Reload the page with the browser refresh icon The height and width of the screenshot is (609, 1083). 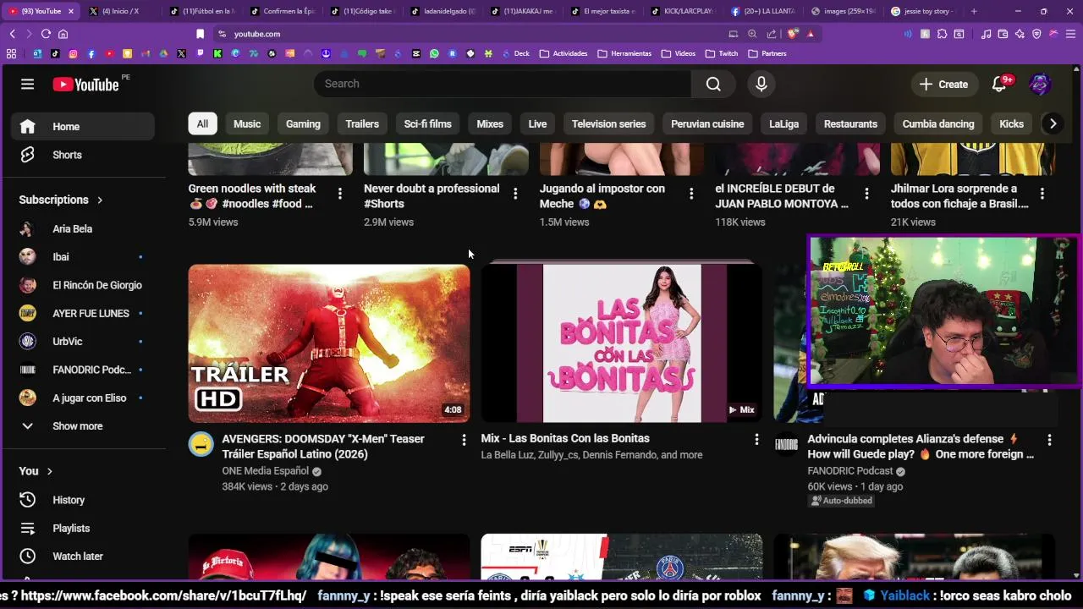pos(46,34)
